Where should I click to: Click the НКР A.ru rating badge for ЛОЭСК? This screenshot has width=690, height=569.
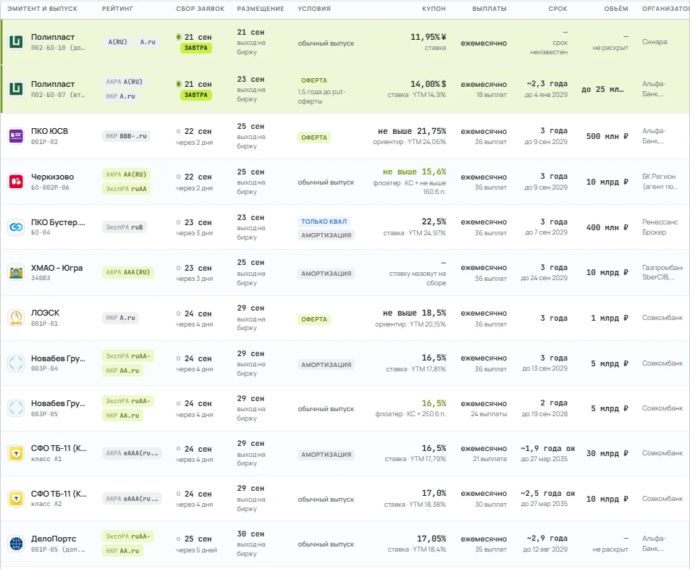121,318
